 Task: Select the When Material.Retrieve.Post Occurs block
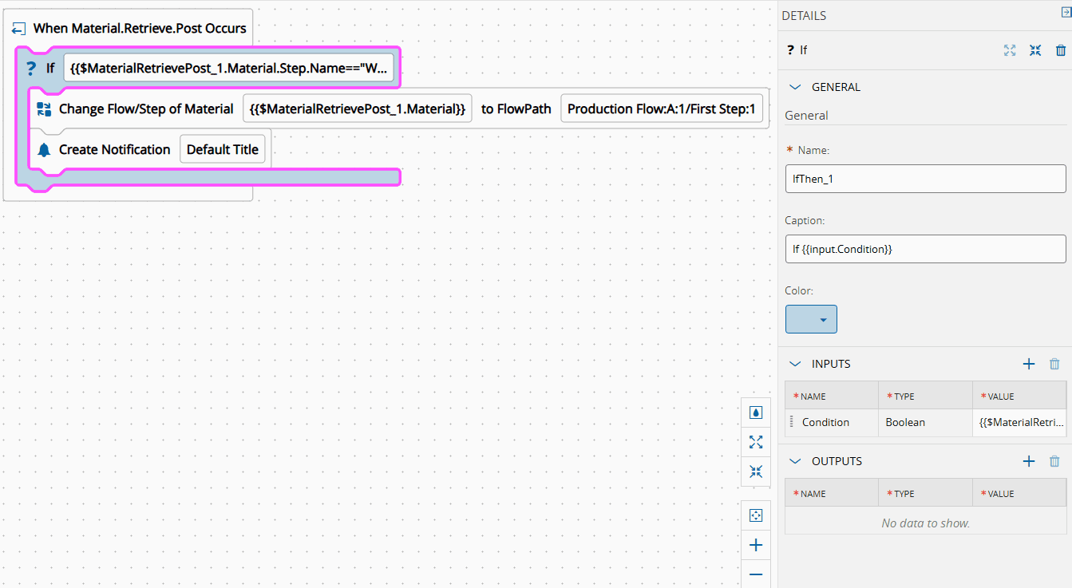[x=139, y=29]
